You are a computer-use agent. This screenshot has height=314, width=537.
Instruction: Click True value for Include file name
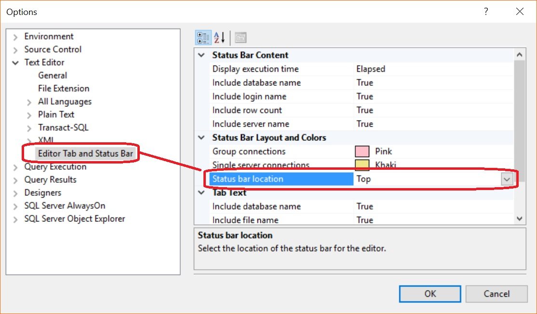pos(365,220)
